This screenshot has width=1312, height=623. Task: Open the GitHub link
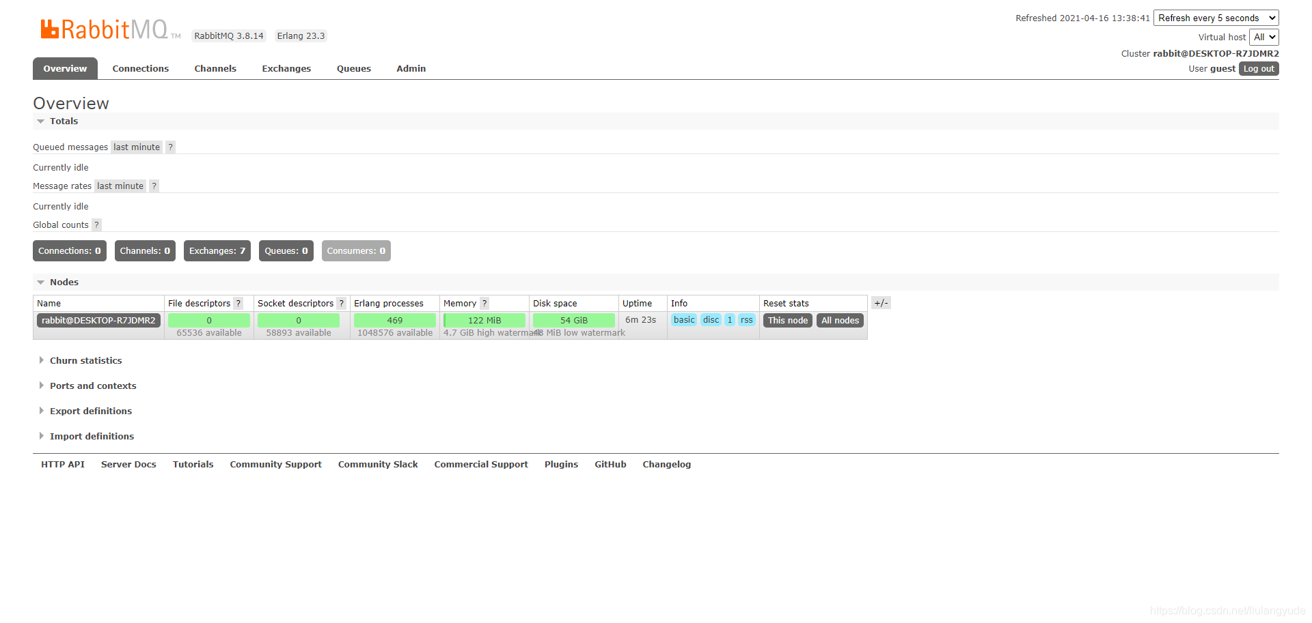tap(610, 465)
